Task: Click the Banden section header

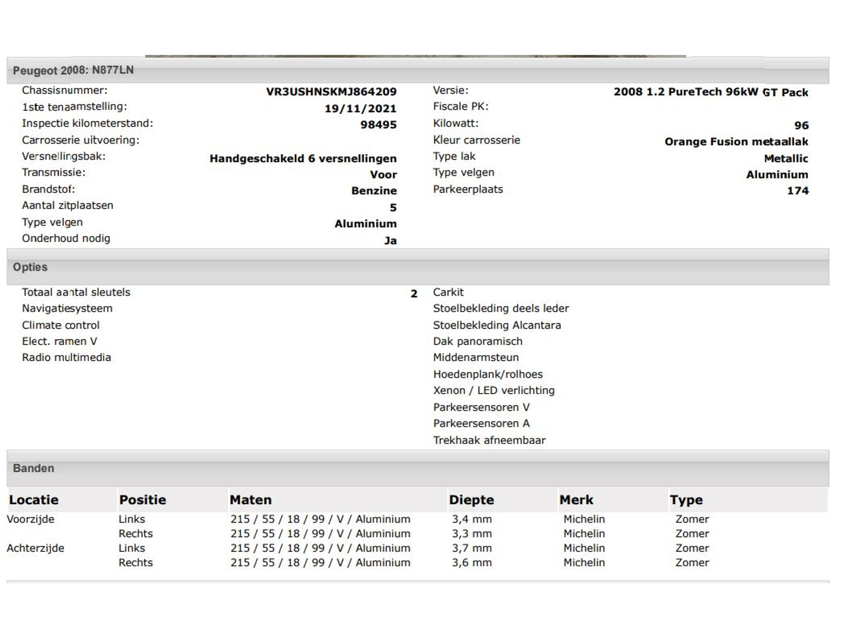Action: 34,468
